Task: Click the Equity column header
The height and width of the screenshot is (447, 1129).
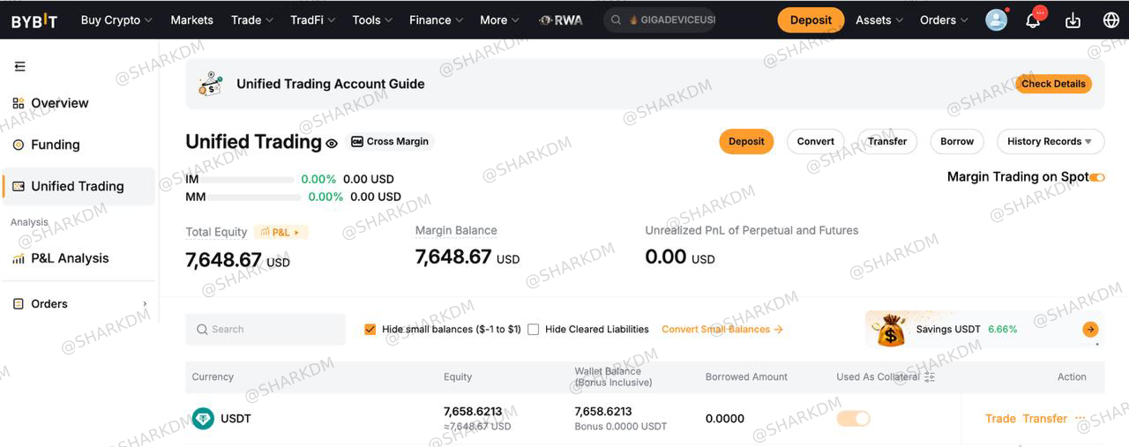Action: (458, 377)
